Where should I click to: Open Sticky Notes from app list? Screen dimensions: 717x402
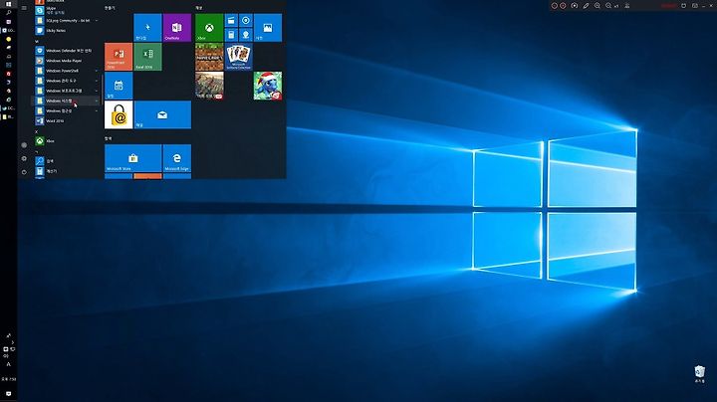pyautogui.click(x=68, y=31)
